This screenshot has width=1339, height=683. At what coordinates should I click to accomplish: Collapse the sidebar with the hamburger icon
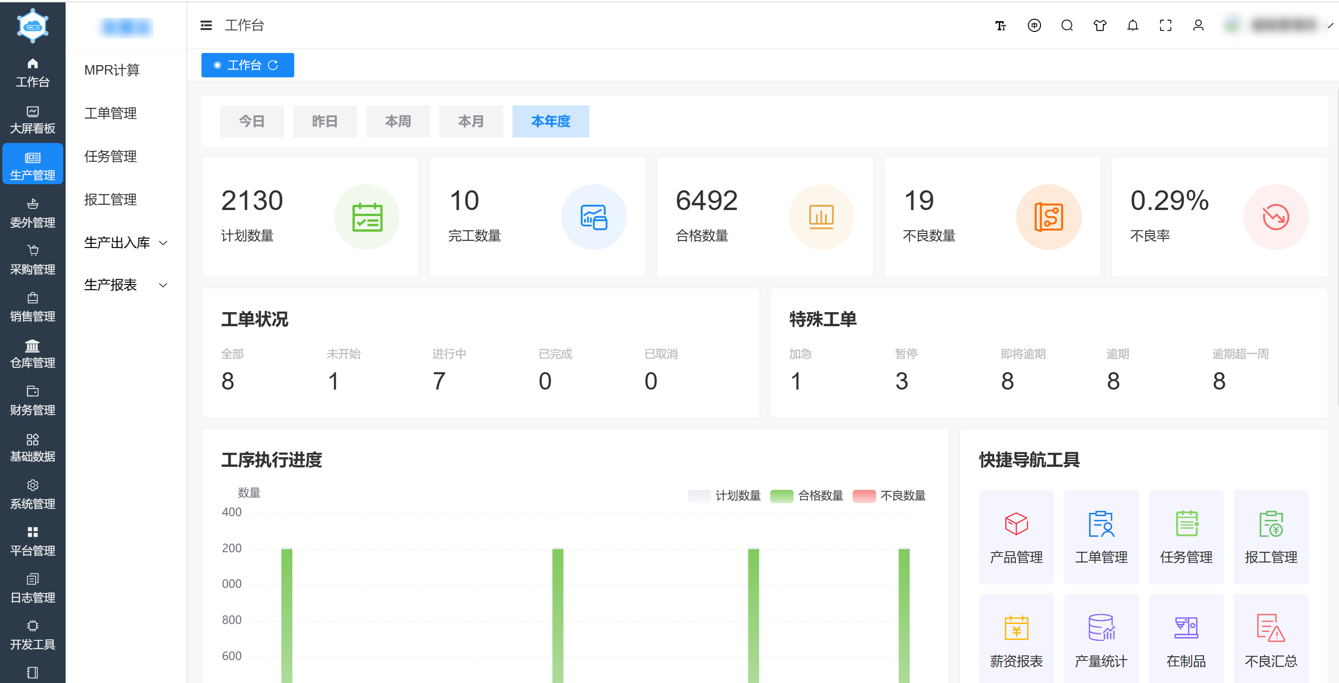click(206, 25)
